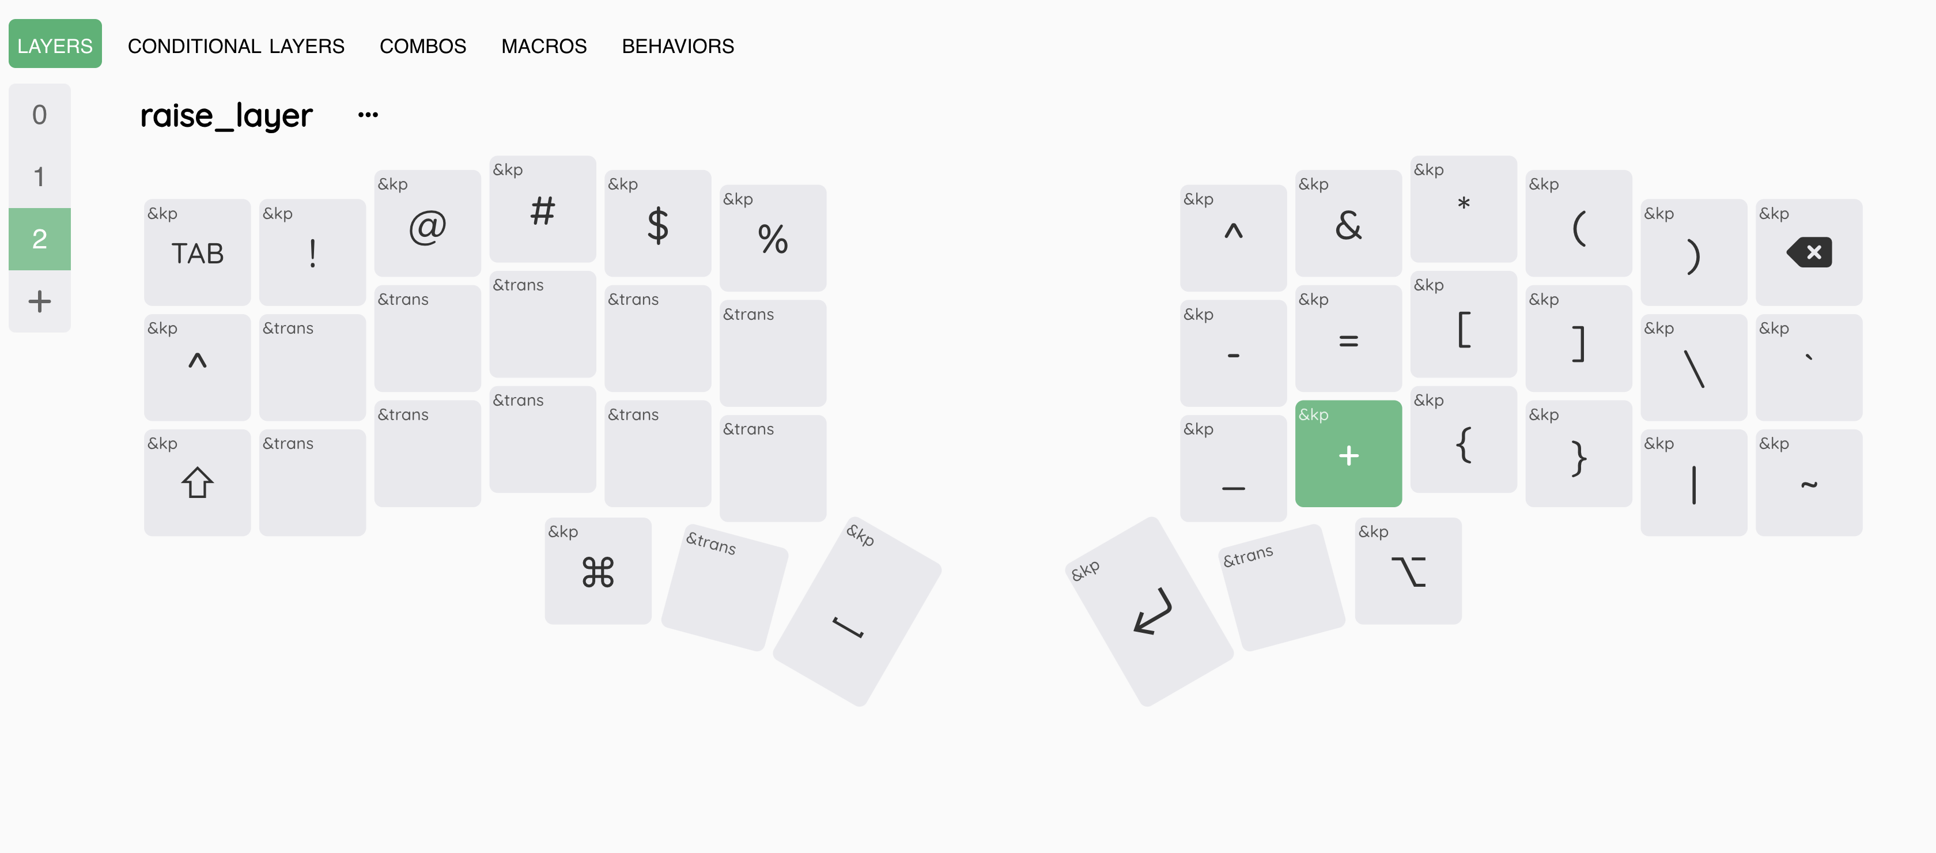This screenshot has height=853, width=1936.
Task: Go to Conditional Layers tab
Action: click(235, 46)
